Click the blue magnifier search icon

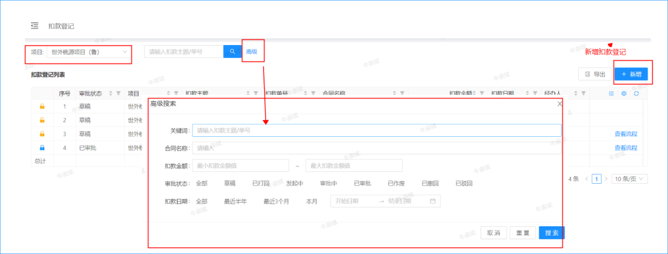point(233,51)
